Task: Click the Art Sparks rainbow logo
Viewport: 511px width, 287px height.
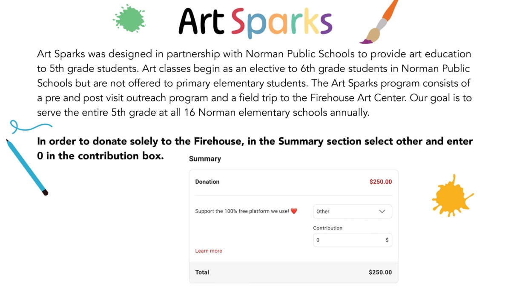Action: (255, 21)
